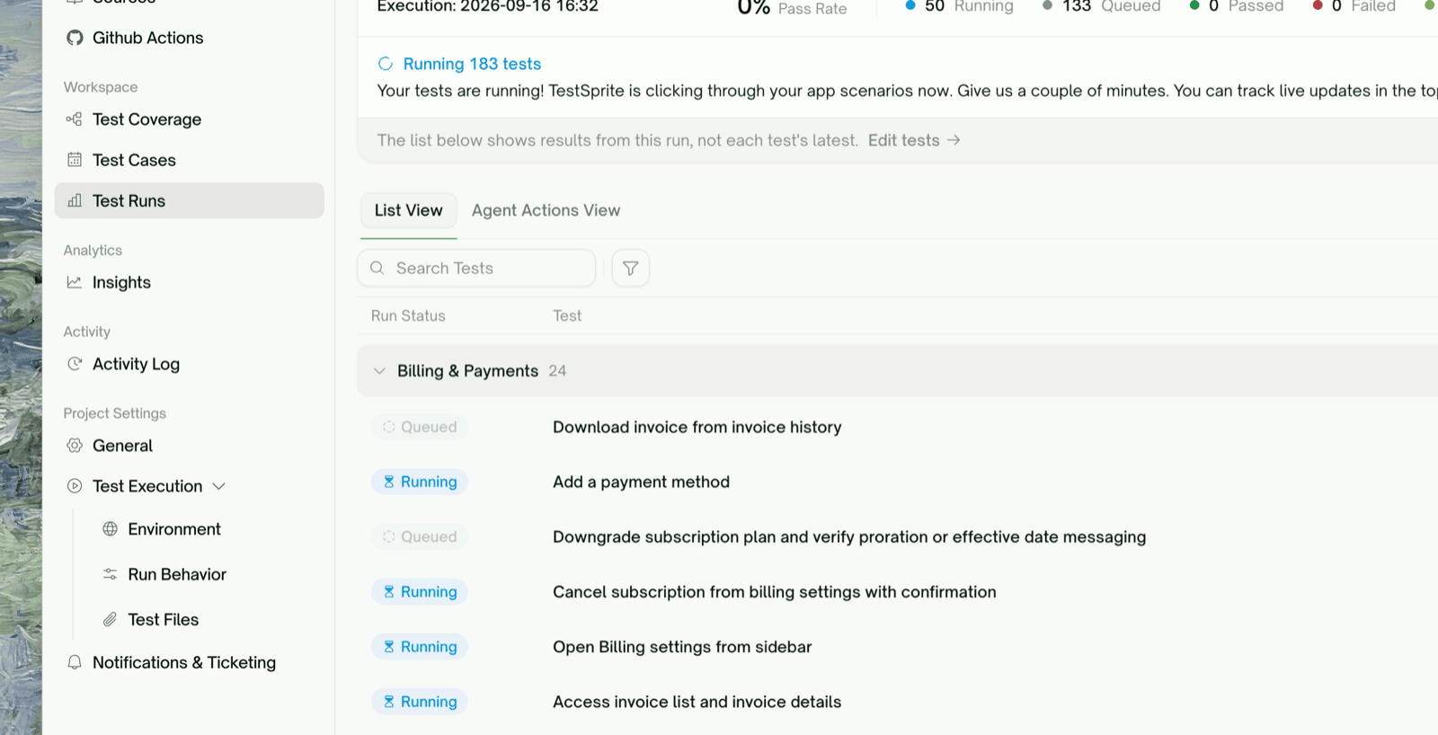This screenshot has height=735, width=1438.
Task: Click the Insights chart icon
Action: click(x=75, y=282)
